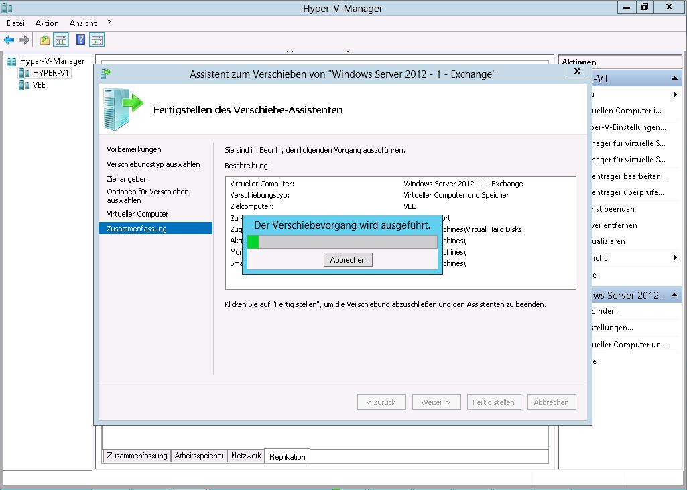
Task: Toggle the console tree pane icon
Action: click(x=60, y=40)
